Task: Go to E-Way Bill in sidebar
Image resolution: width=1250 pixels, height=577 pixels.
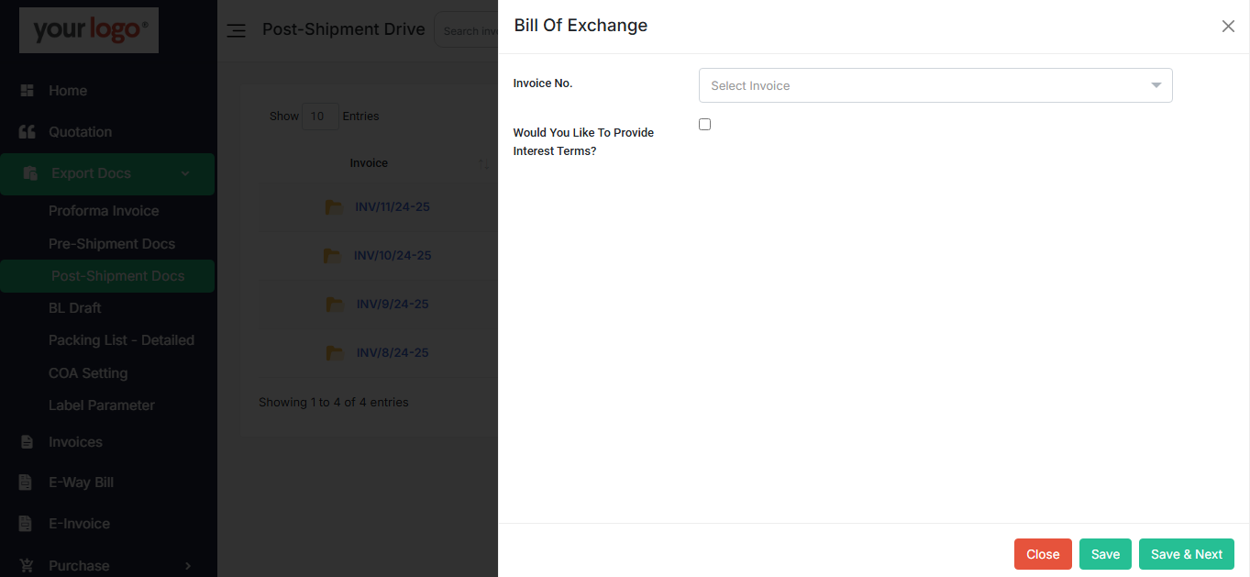Action: pos(81,483)
